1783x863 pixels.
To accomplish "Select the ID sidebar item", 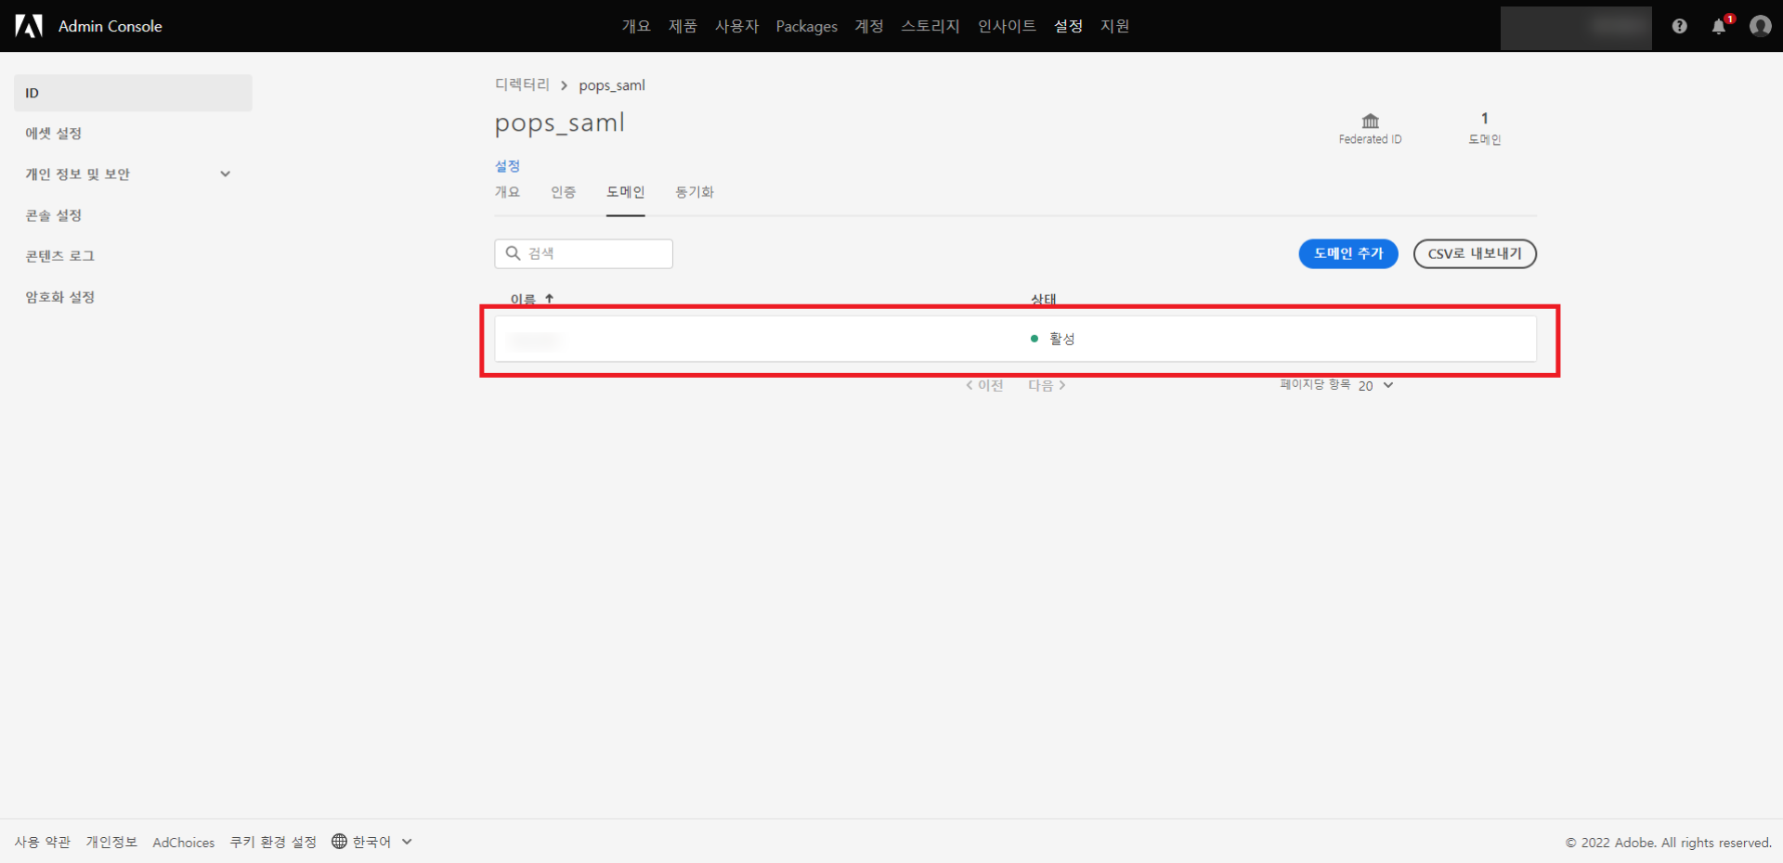I will 133,93.
